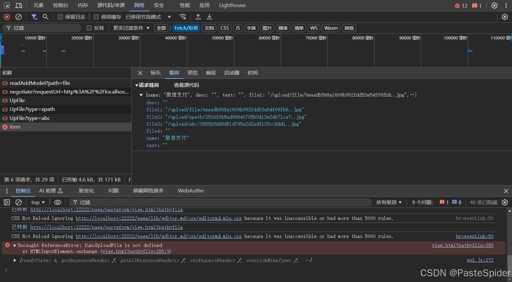The image size is (512, 282).
Task: Open network panel settings gear
Action: coord(505,17)
